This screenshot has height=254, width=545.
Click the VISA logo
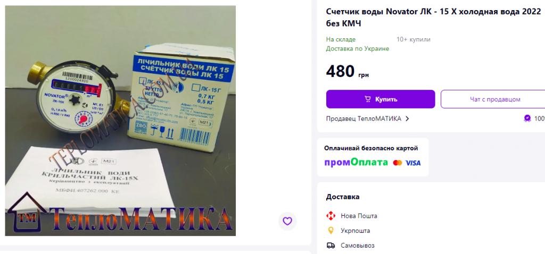413,163
